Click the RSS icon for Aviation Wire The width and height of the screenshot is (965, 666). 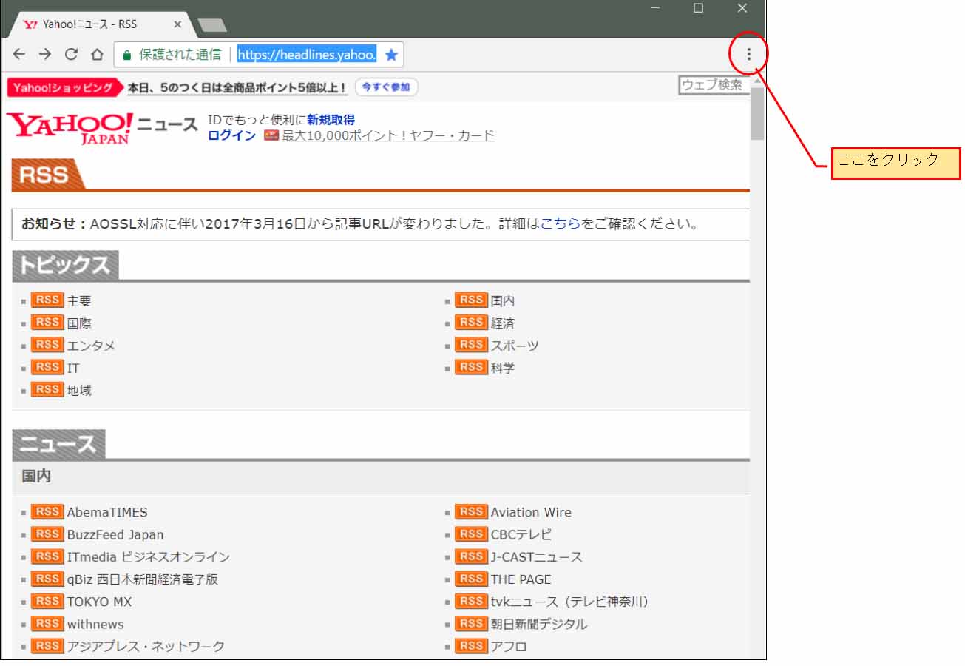click(x=471, y=511)
